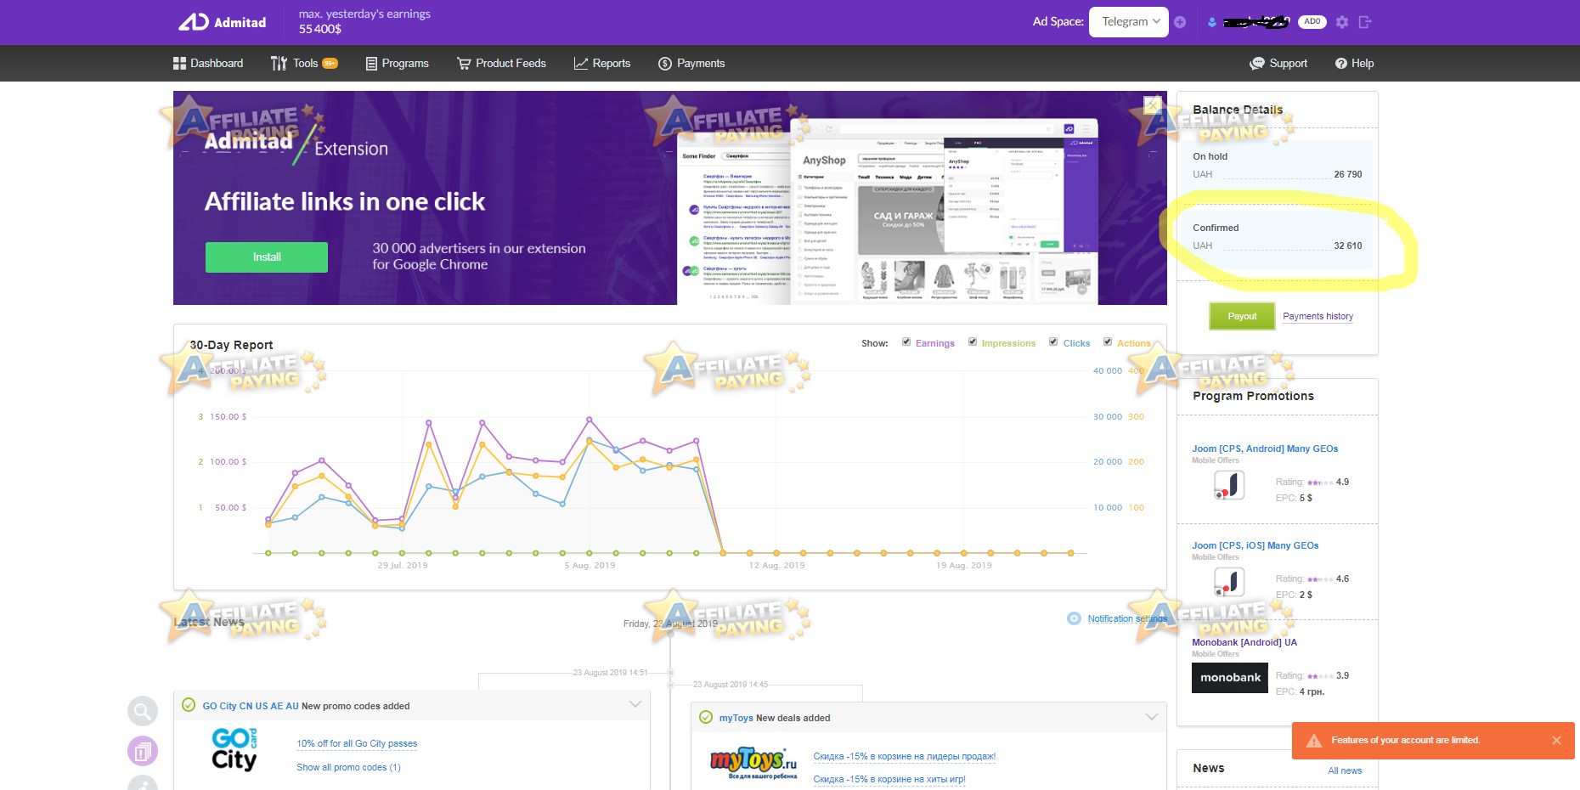Open the Product Feeds menu

[501, 63]
